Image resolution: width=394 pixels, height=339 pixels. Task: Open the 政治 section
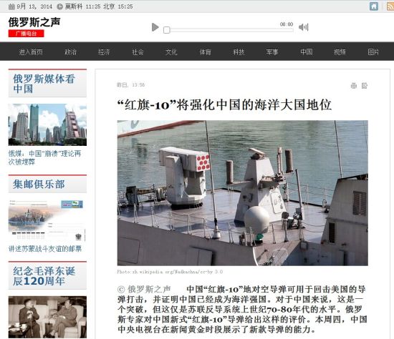(70, 52)
